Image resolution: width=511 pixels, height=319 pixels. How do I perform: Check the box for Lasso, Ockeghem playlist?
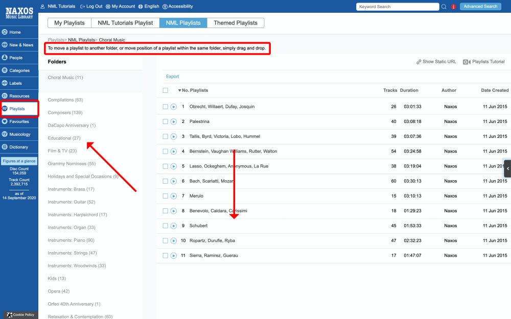(166, 166)
